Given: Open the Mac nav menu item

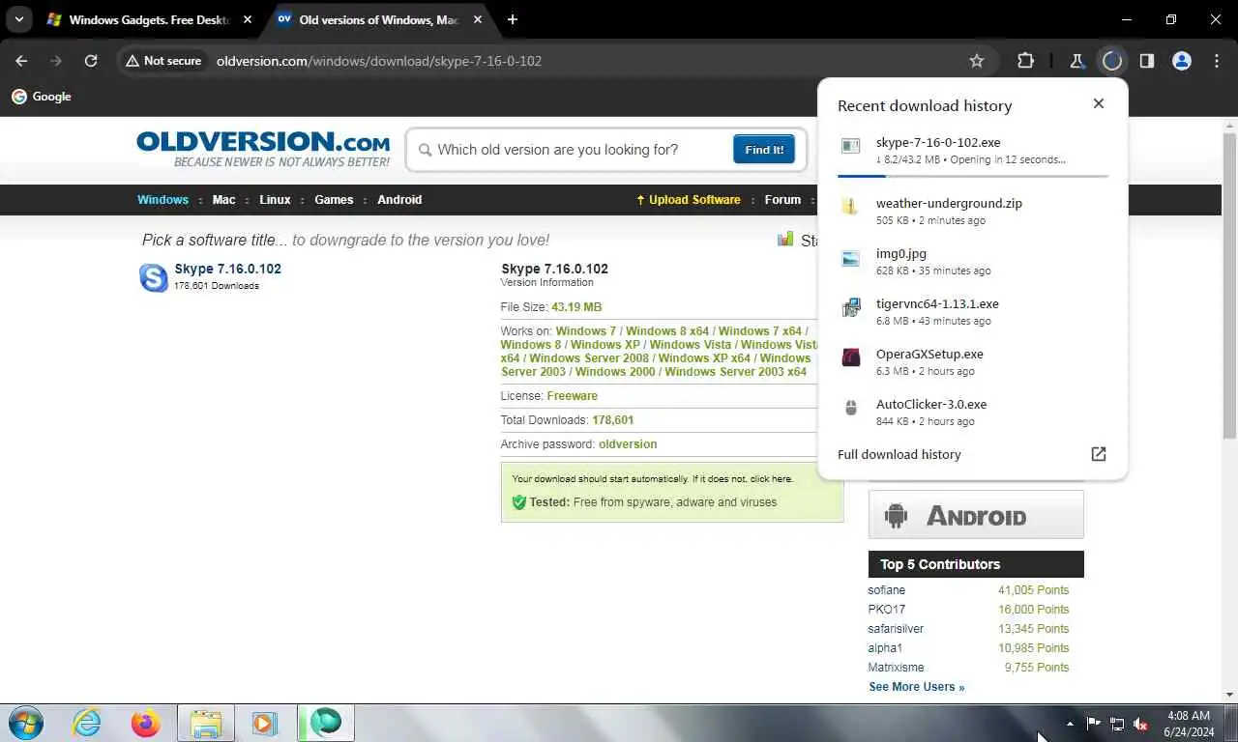Looking at the screenshot, I should 224,200.
